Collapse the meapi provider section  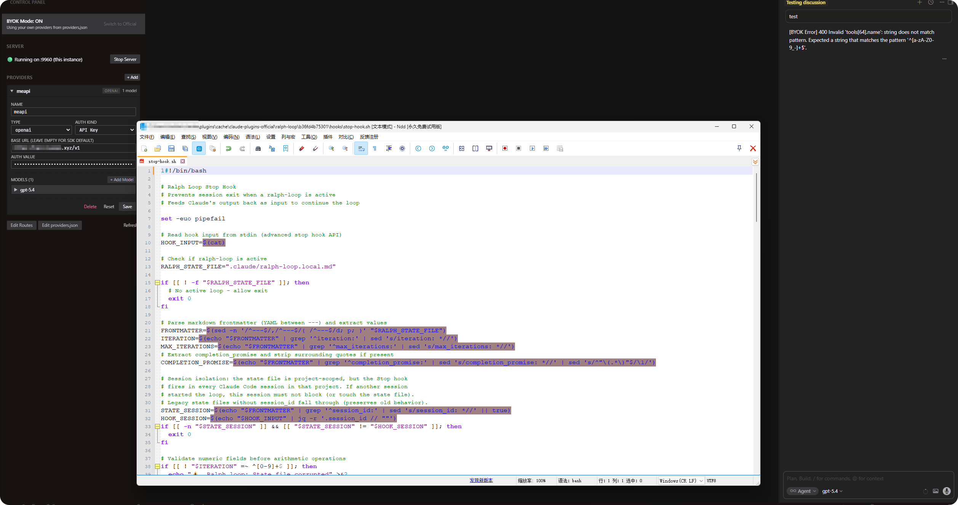(12, 91)
